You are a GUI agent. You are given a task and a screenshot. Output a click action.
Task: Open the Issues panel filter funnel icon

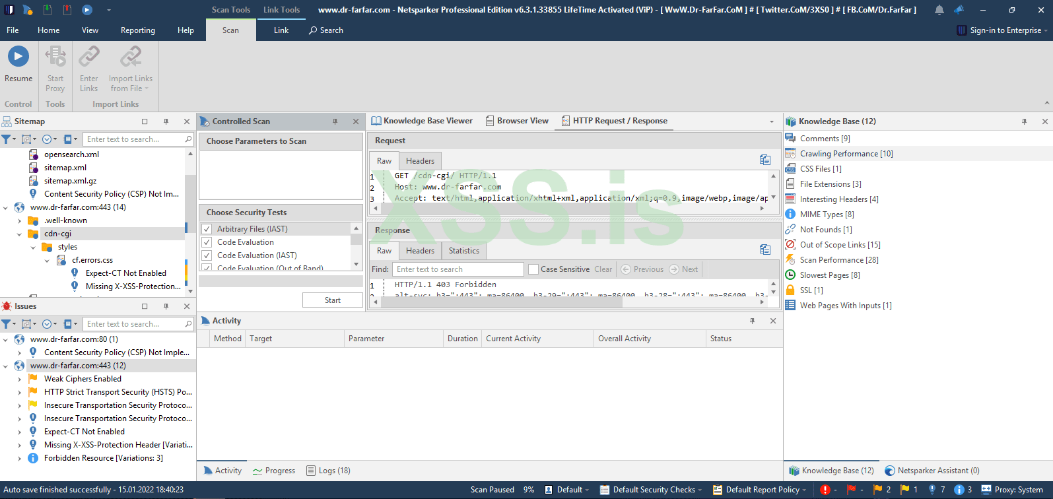6,324
